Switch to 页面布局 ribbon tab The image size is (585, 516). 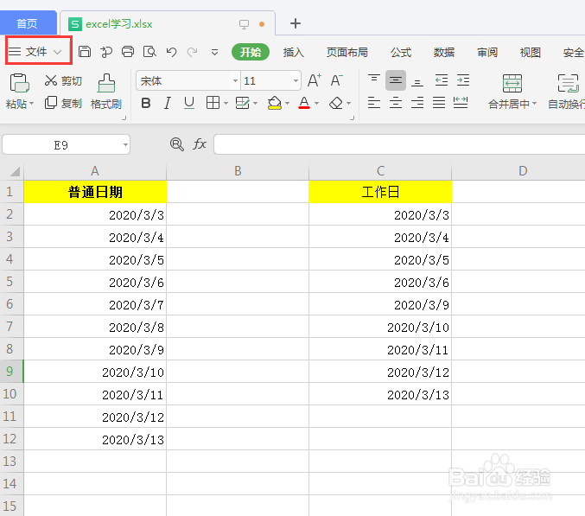[347, 52]
